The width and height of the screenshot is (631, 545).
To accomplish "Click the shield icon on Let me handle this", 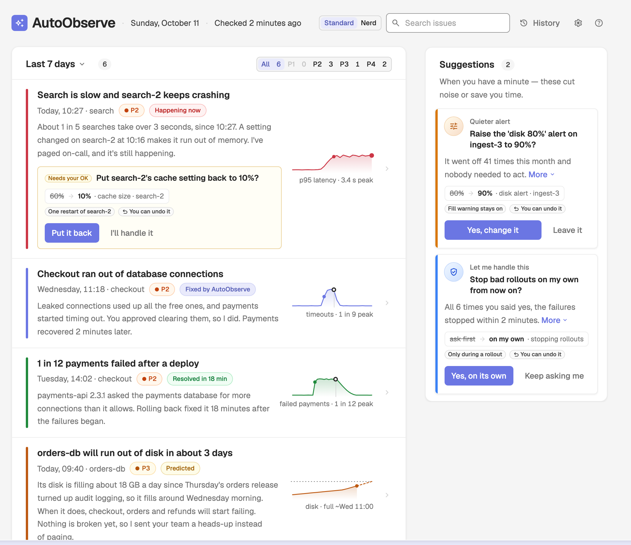I will pyautogui.click(x=454, y=272).
